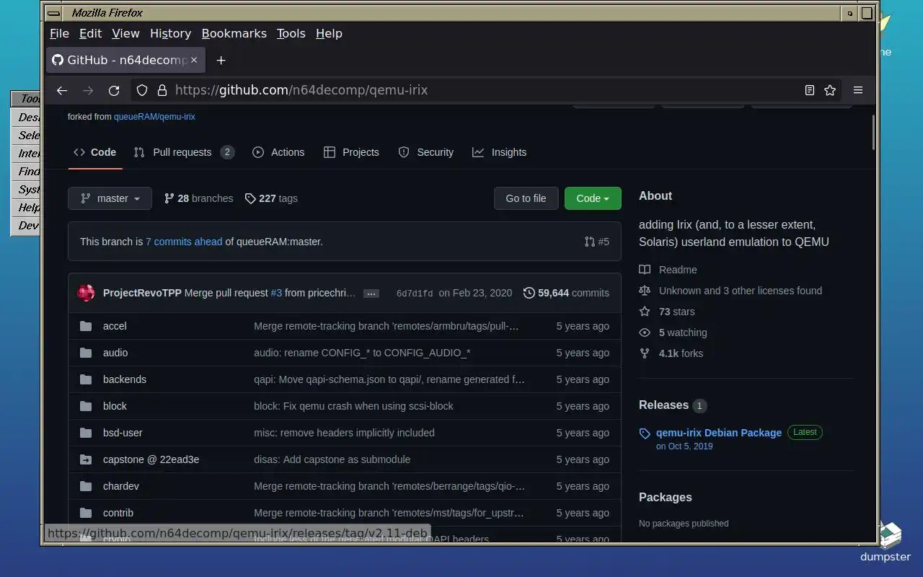Screen dimensions: 923x577
Task: Switch to the Pull requests tab
Action: [x=184, y=152]
